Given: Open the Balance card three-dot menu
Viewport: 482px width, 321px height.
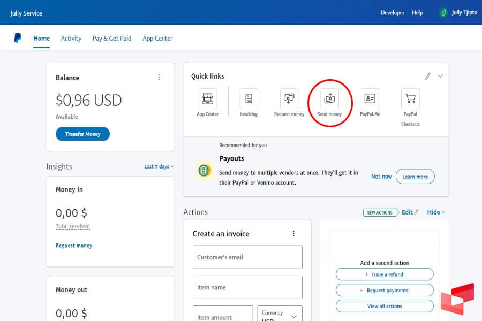Looking at the screenshot, I should coord(159,78).
